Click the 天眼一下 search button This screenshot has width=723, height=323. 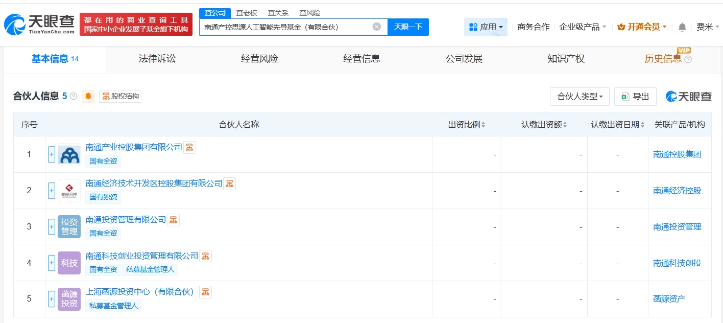408,27
